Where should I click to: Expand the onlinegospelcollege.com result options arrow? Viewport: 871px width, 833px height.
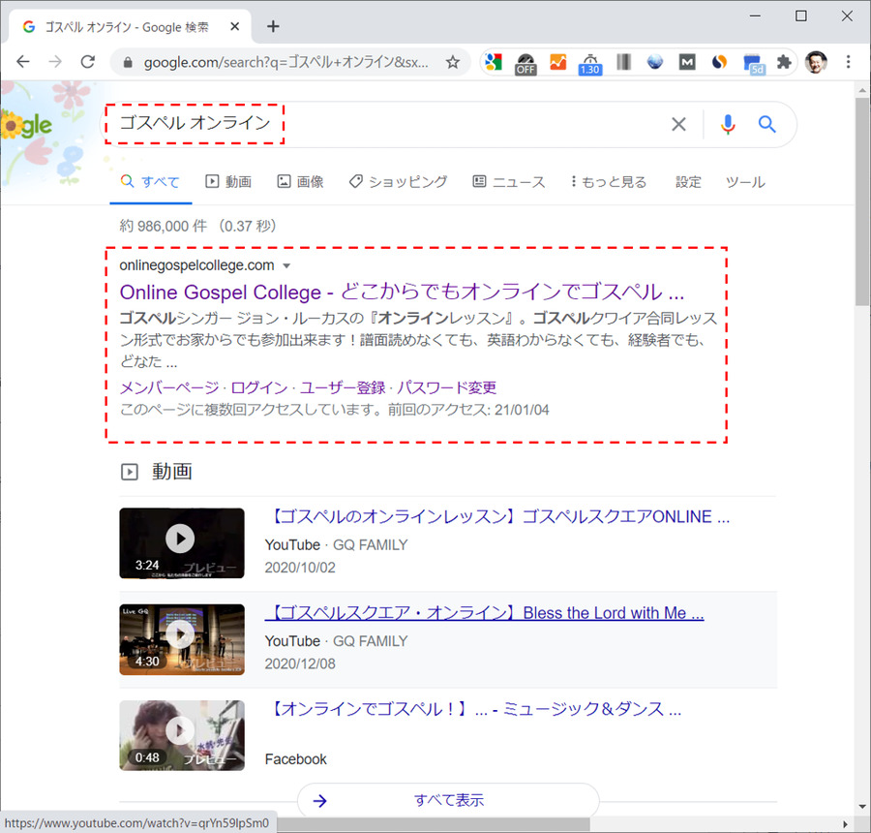[286, 265]
